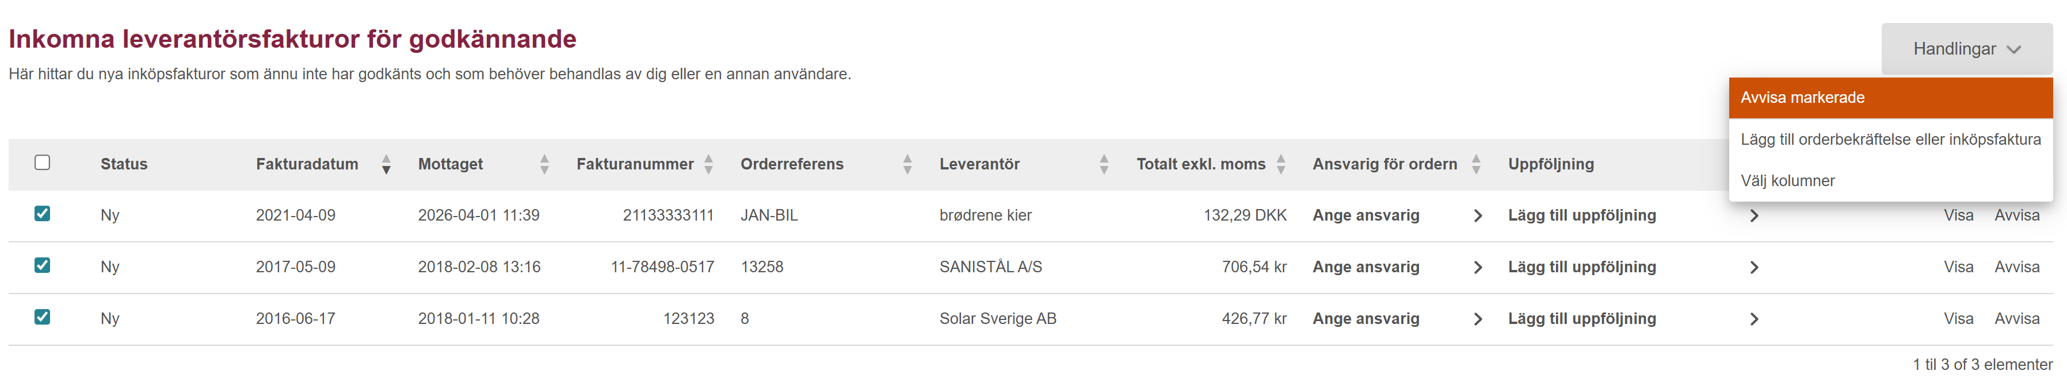The width and height of the screenshot is (2067, 386).
Task: Expand Ange ansvarig for SANISTÅL A/S
Action: tap(1477, 268)
